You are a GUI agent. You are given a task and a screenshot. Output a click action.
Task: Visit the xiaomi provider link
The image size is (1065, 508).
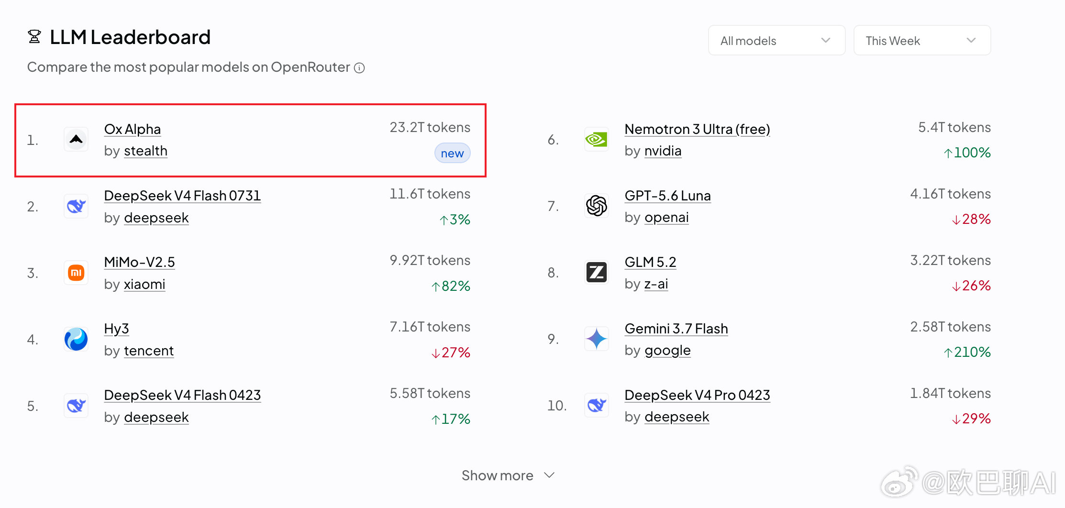point(145,285)
